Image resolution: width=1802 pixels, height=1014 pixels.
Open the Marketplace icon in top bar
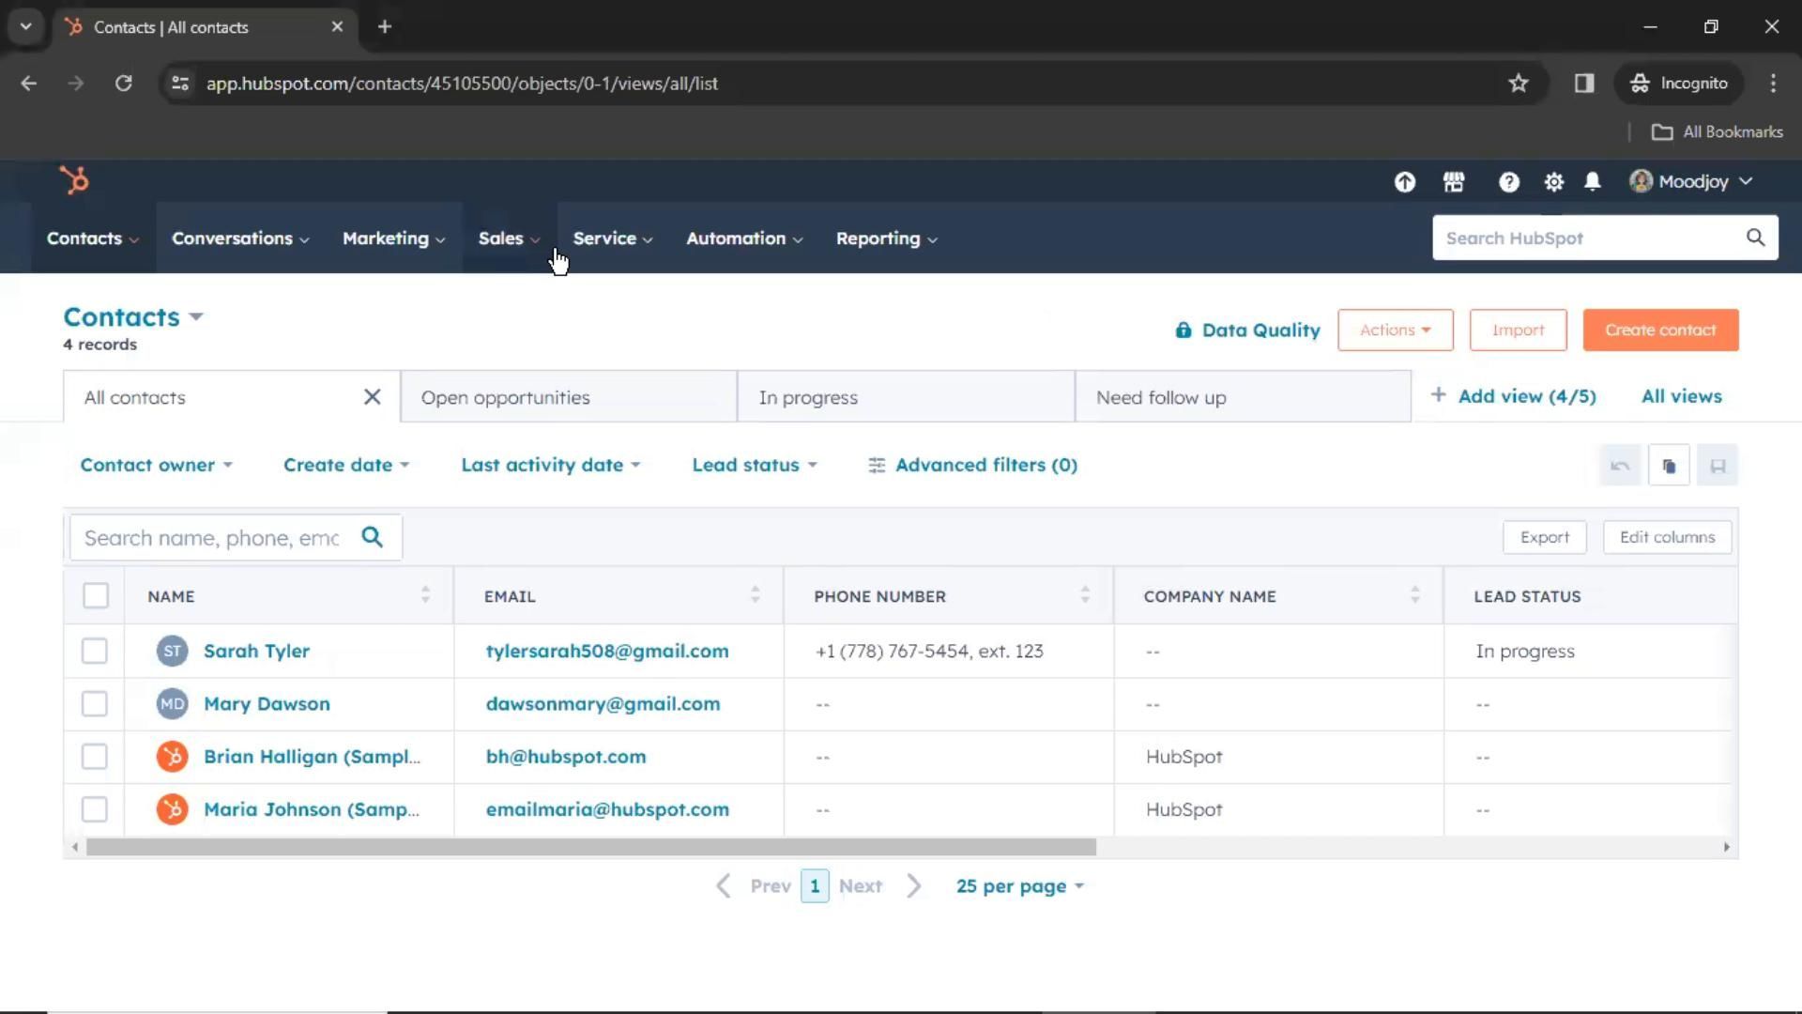[1454, 182]
